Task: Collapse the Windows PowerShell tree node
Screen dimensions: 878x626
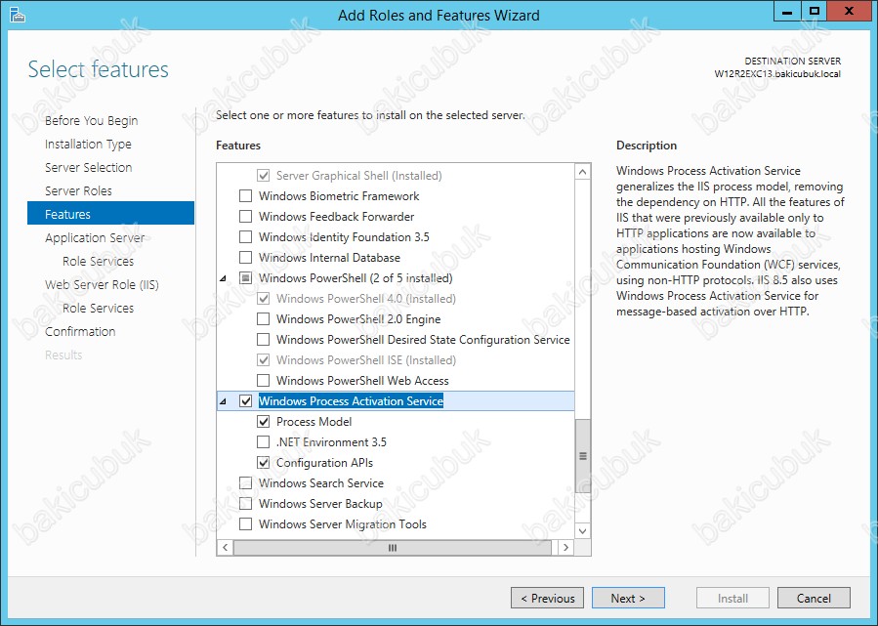Action: tap(224, 278)
